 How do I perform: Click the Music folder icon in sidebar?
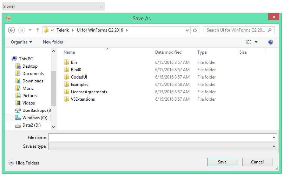[x=18, y=88]
